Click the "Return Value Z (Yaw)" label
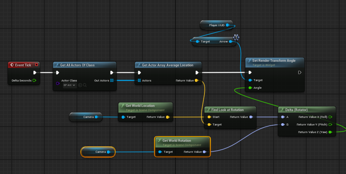346x174 pixels. [313, 132]
